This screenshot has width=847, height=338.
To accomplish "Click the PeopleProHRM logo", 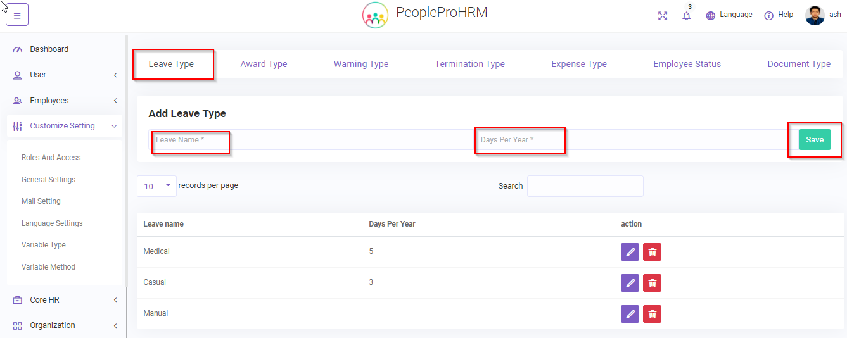I will tap(375, 15).
